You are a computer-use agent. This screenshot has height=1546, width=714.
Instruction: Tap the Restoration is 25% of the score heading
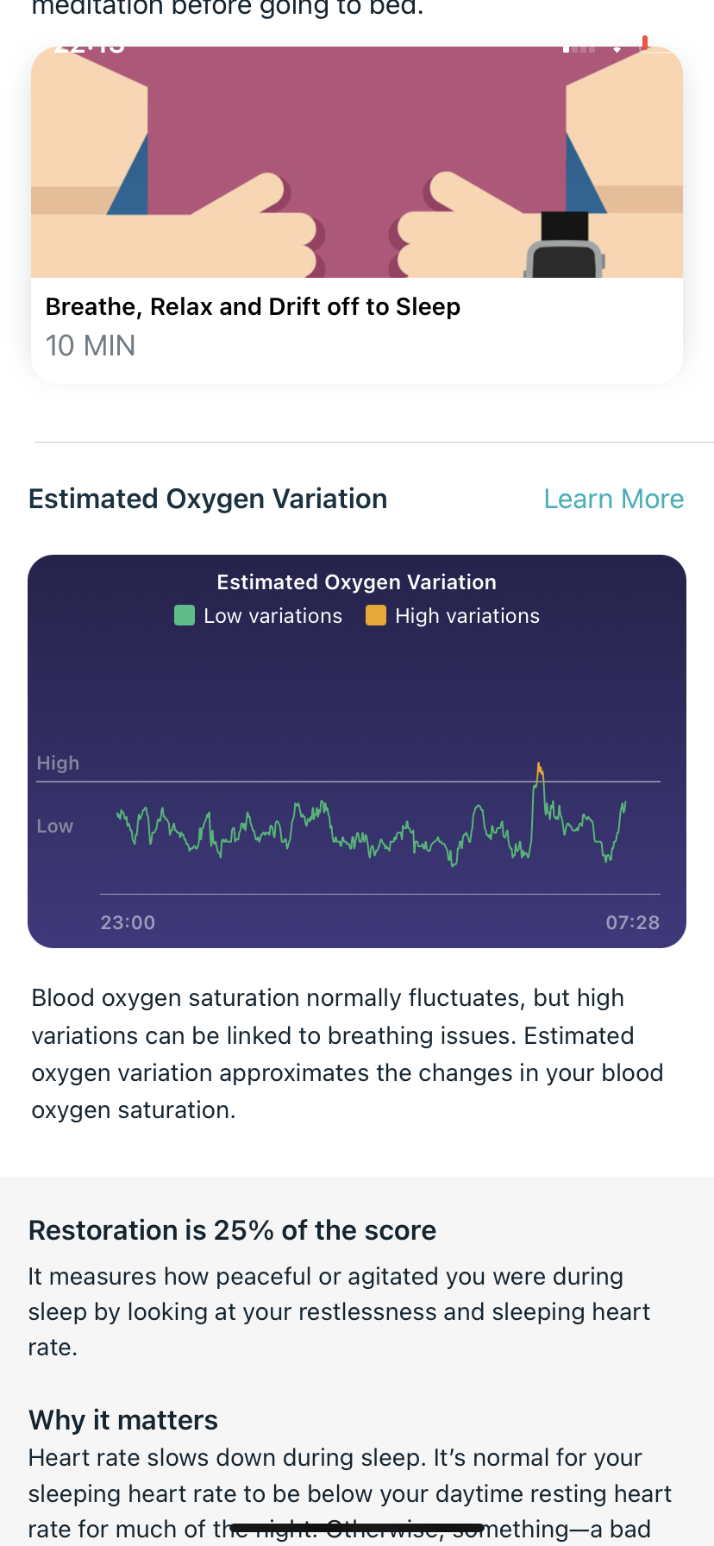[232, 1230]
